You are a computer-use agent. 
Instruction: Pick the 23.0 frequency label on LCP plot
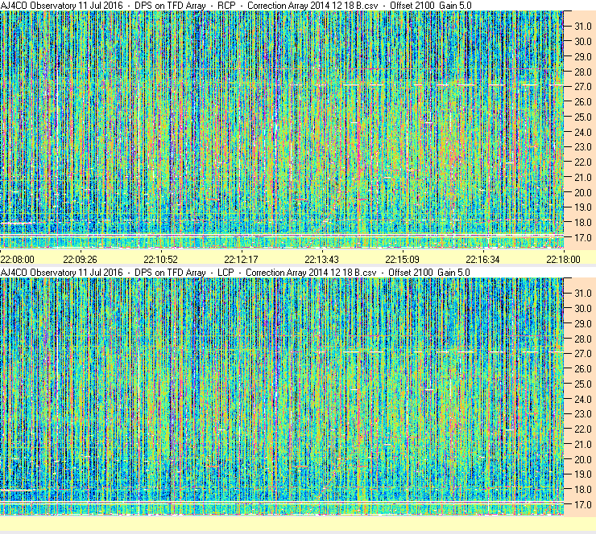tap(583, 413)
